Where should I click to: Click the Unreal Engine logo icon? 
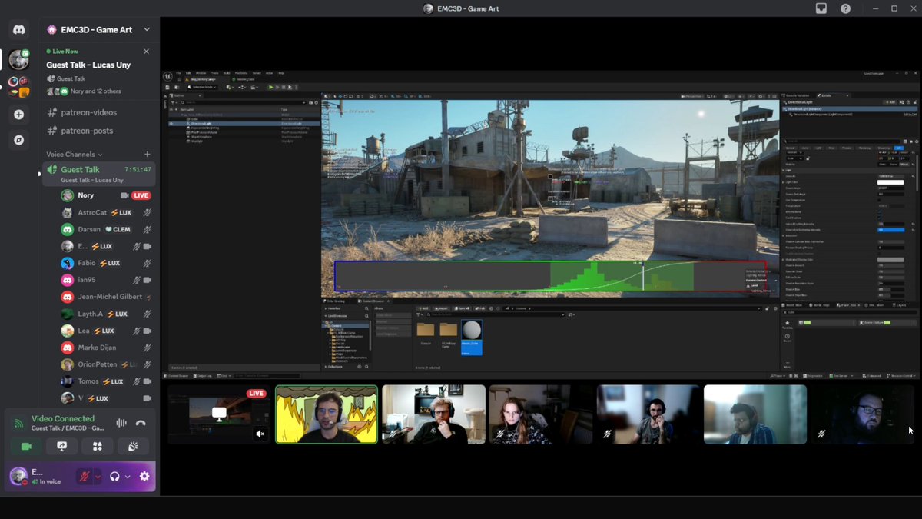tap(167, 77)
